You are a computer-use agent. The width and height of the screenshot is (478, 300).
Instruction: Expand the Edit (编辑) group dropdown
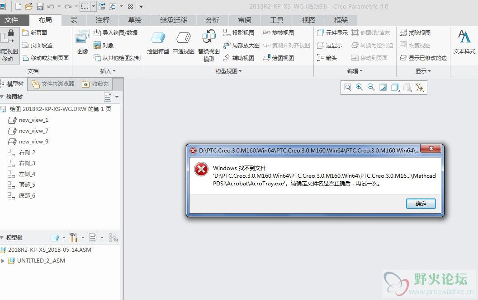(x=355, y=71)
